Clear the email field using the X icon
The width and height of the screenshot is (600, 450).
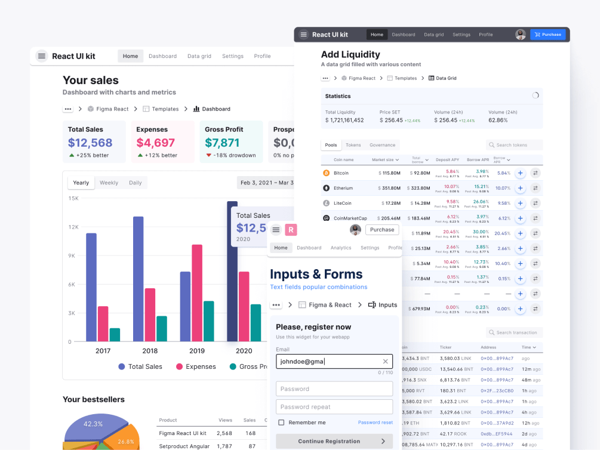(386, 361)
